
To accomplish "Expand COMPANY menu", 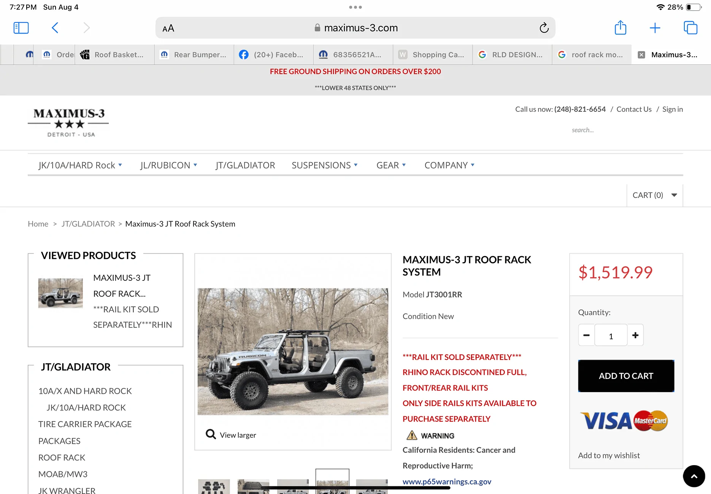I will [x=449, y=165].
